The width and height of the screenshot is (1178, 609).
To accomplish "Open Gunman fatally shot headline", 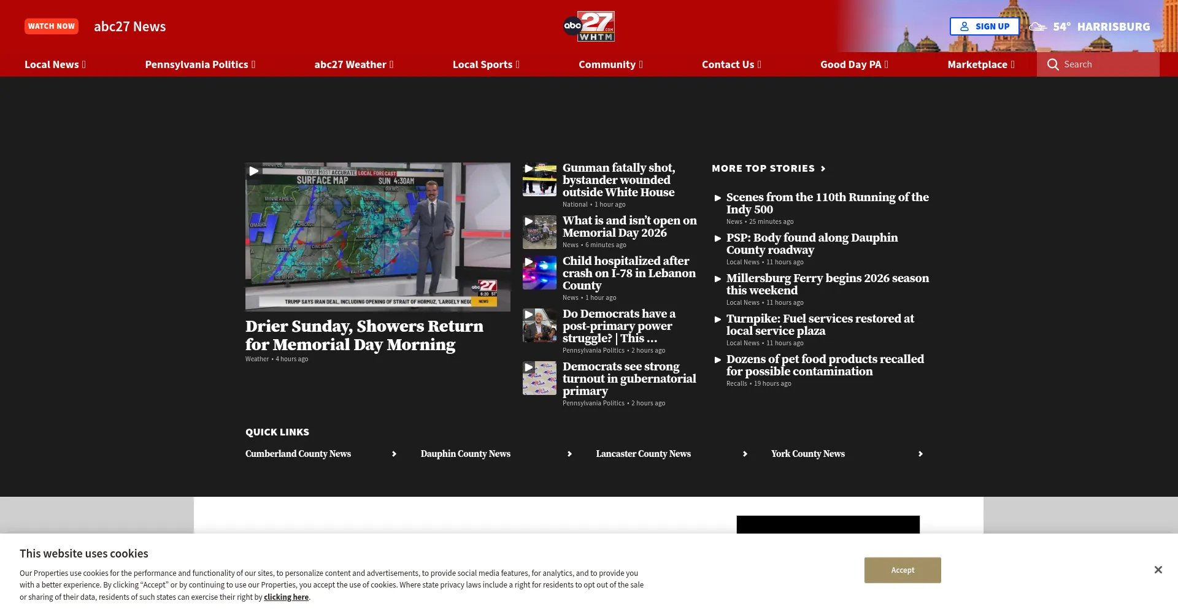I will pyautogui.click(x=618, y=180).
